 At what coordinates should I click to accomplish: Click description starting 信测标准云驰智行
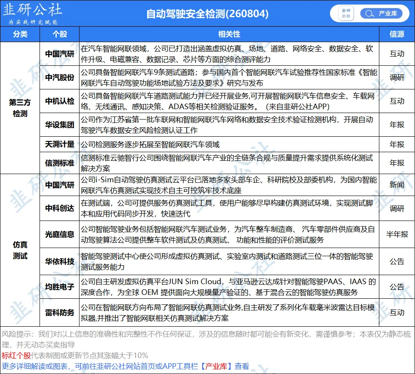click(x=229, y=163)
